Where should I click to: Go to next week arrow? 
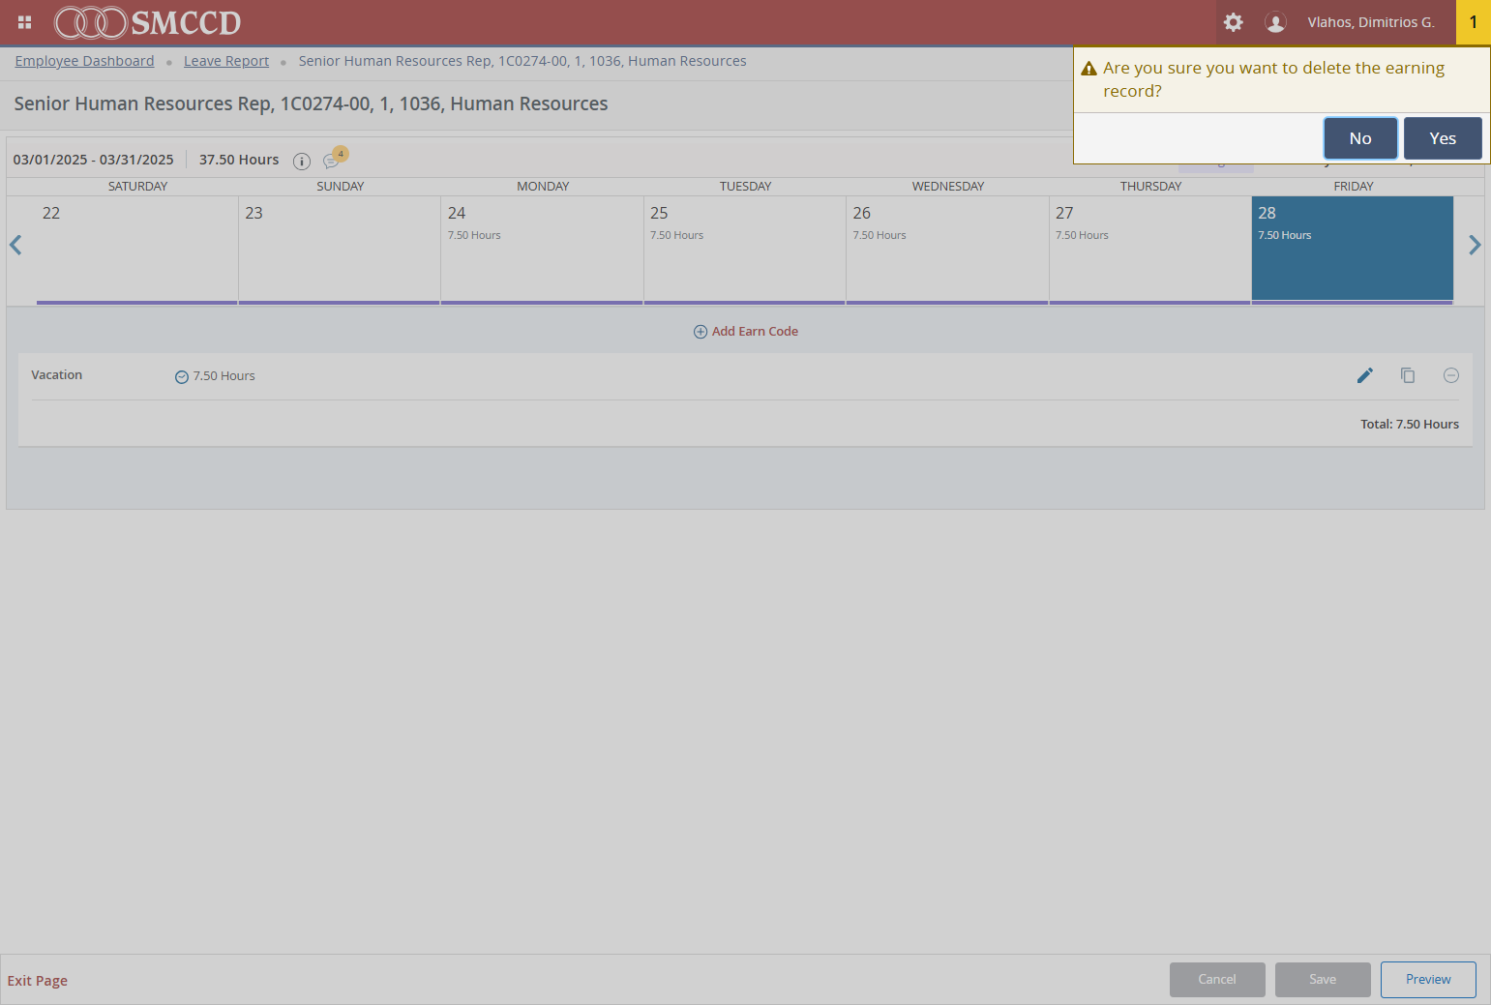[x=1475, y=246]
